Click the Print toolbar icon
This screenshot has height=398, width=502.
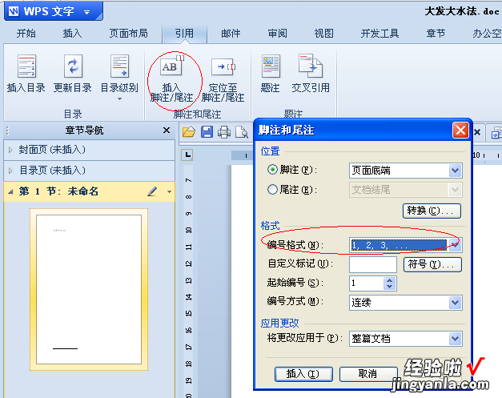[x=224, y=131]
